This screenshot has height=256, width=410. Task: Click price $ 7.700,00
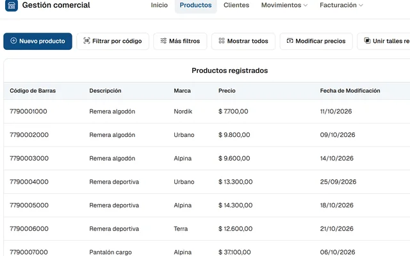(233, 111)
